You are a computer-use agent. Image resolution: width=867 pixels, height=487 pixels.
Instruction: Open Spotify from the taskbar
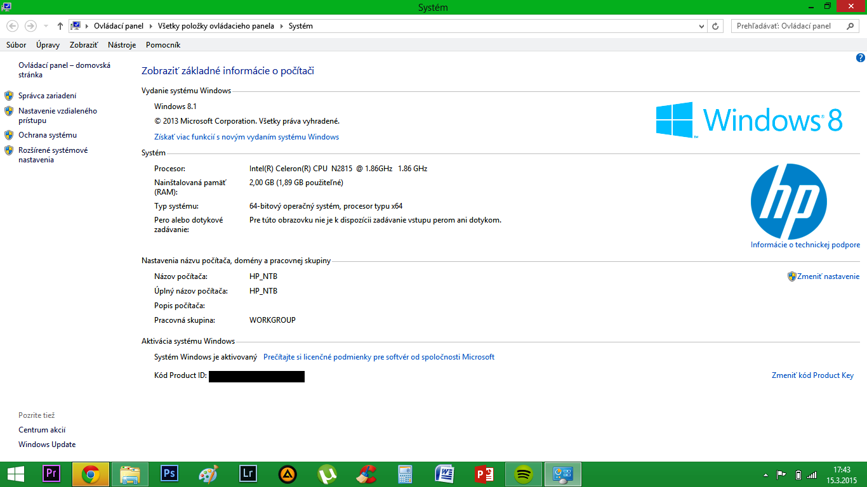click(524, 474)
